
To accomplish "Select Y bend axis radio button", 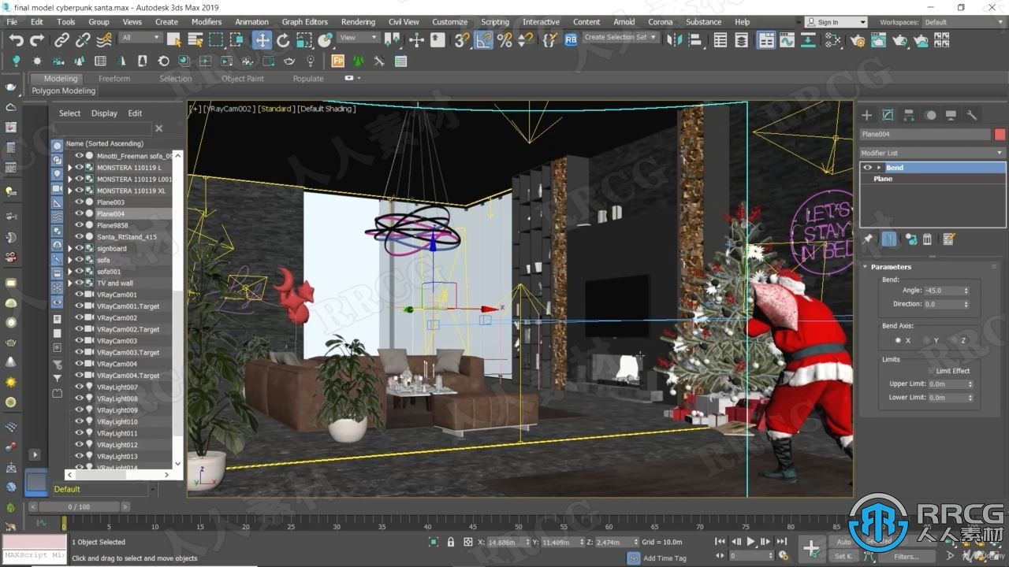I will tap(925, 340).
